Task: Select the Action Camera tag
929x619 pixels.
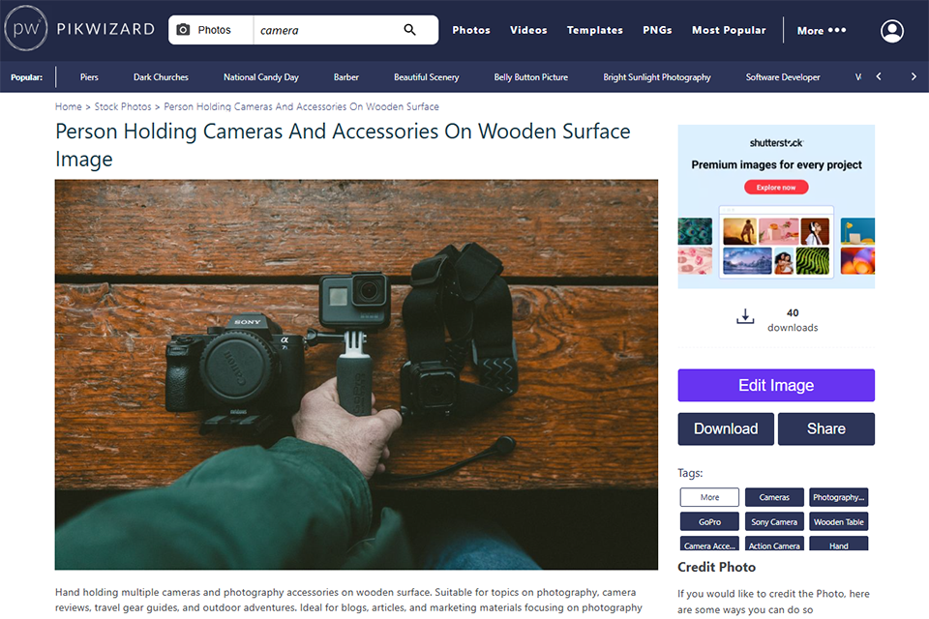Action: click(774, 544)
